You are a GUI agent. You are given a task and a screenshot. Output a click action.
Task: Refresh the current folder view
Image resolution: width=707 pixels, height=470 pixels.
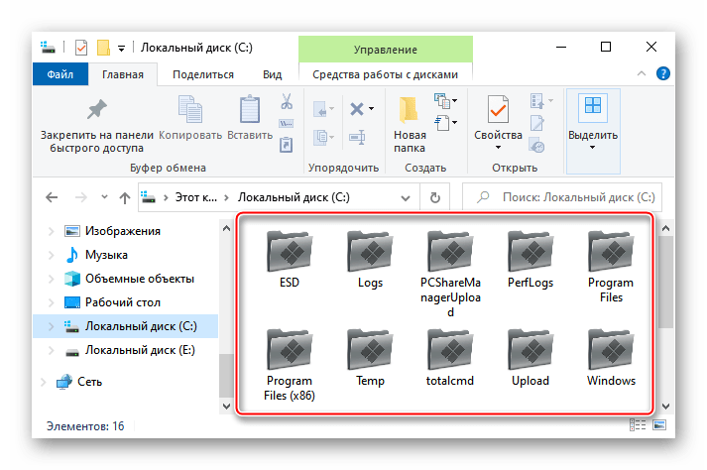click(434, 197)
